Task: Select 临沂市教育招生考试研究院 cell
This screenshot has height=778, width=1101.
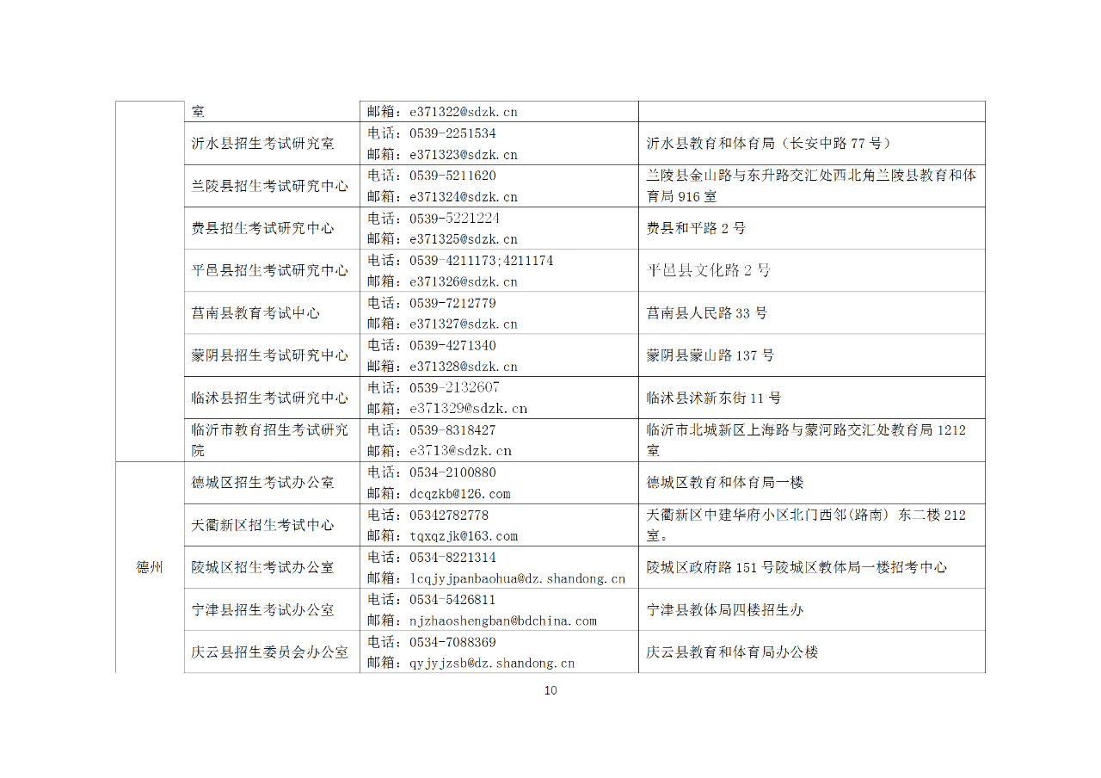Action: coord(272,441)
